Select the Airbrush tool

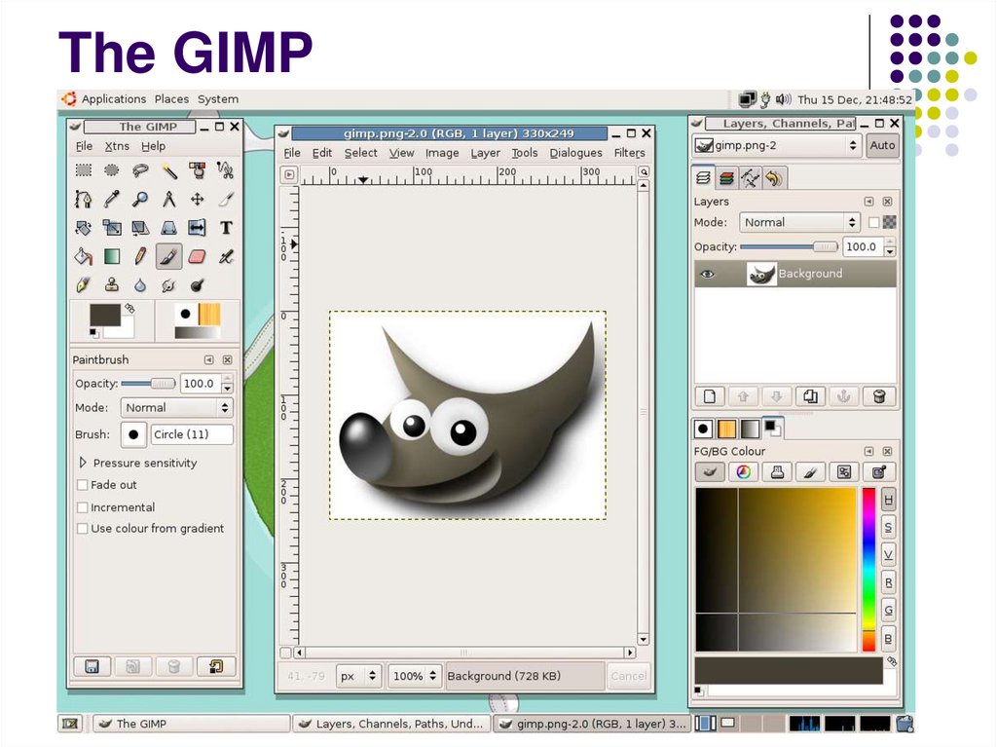click(226, 256)
